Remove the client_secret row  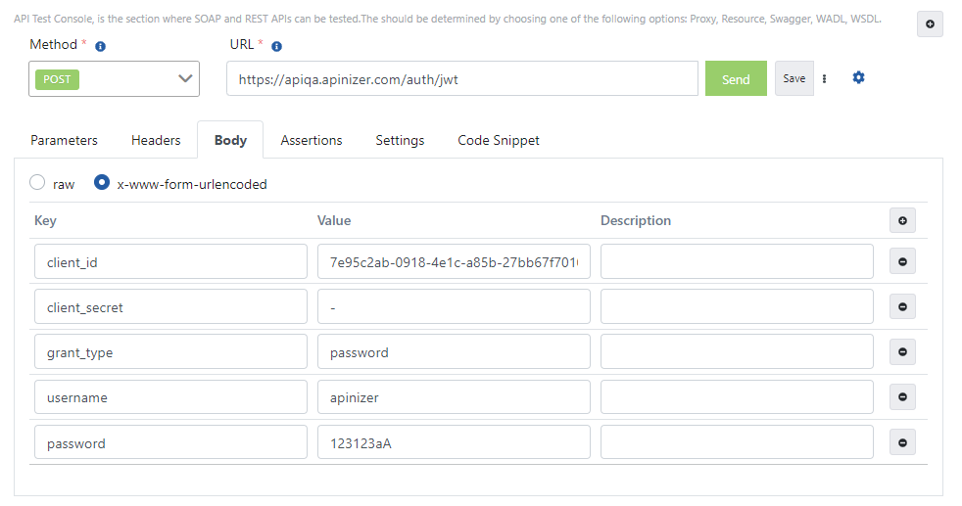point(902,307)
